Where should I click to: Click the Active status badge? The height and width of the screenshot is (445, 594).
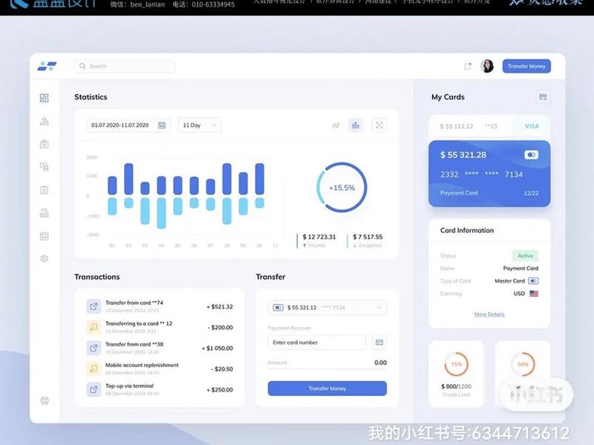click(525, 256)
